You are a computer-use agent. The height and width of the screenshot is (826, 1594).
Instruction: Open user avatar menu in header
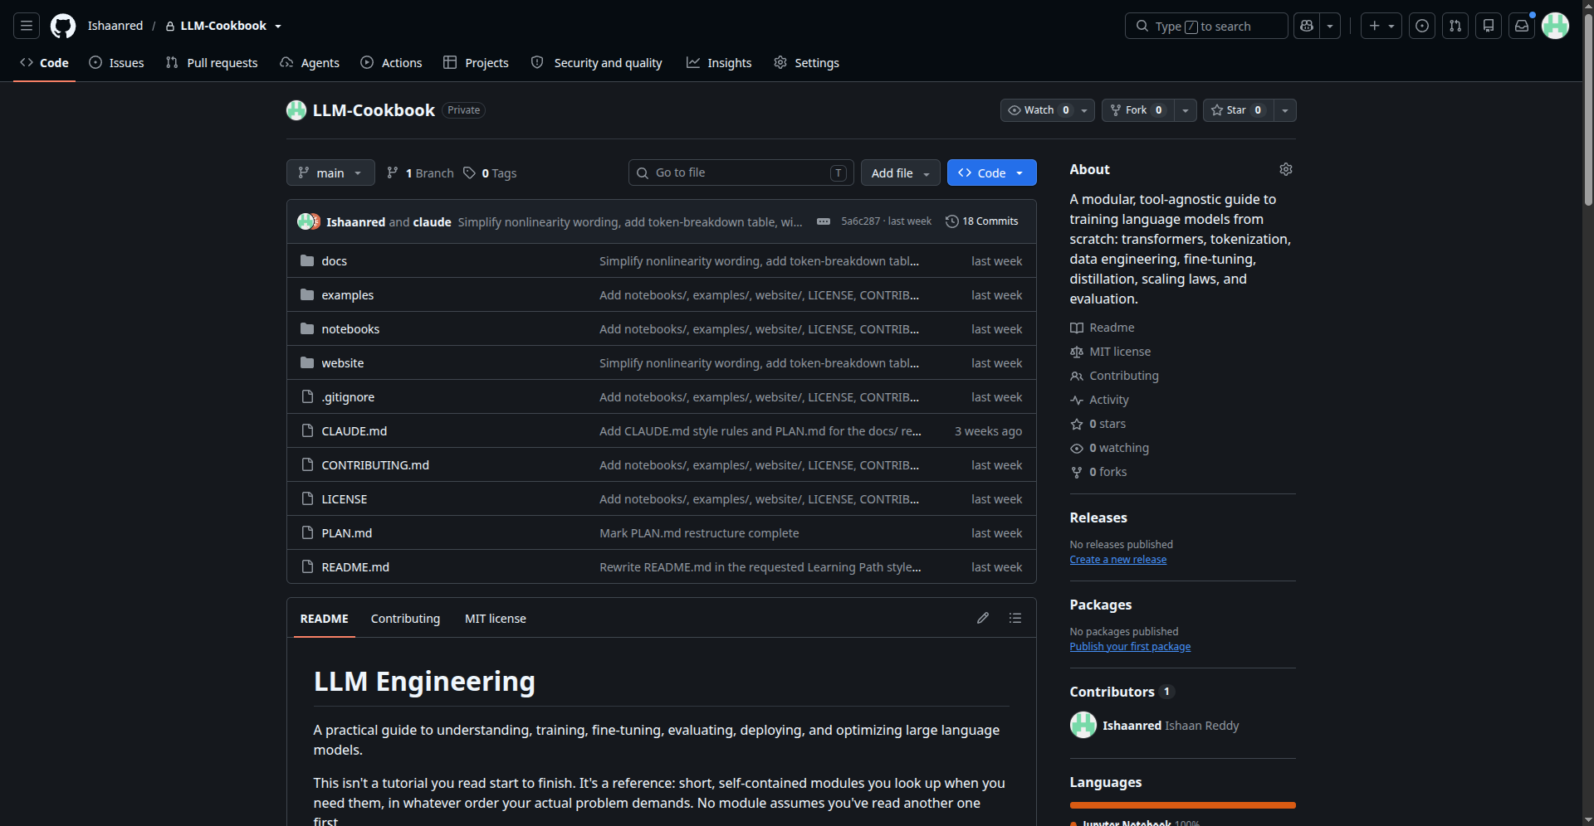(x=1555, y=26)
